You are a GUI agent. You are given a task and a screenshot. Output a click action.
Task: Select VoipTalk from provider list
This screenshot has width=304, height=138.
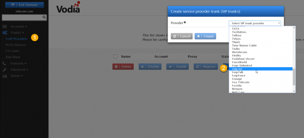pyautogui.click(x=261, y=72)
